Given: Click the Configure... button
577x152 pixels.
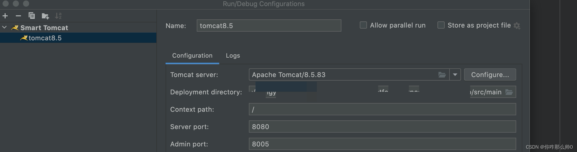Looking at the screenshot, I should 490,74.
